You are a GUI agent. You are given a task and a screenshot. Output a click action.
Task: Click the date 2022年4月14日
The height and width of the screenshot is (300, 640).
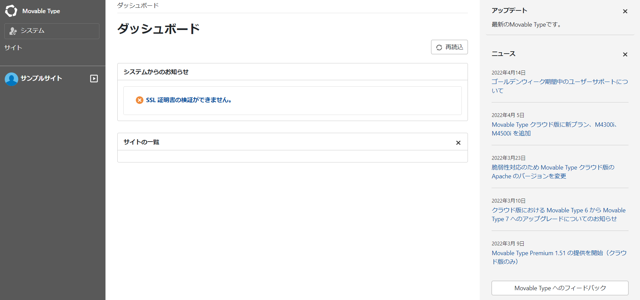(x=508, y=73)
